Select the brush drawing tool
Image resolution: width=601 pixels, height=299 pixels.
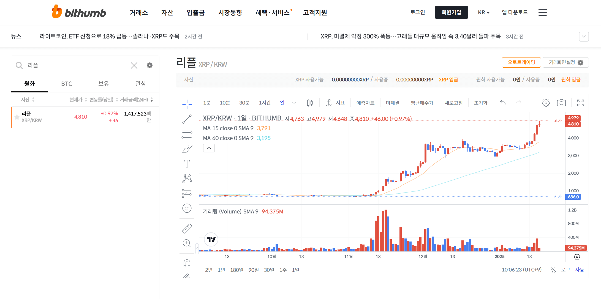click(x=187, y=149)
